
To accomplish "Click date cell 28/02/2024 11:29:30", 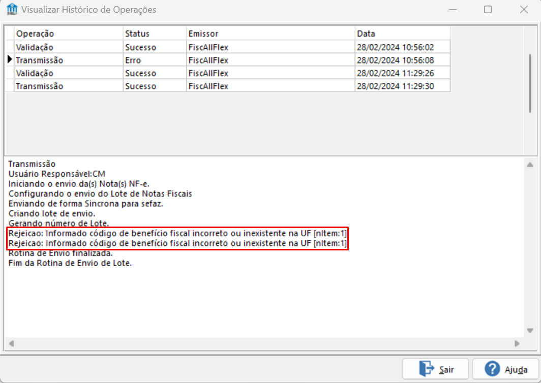I will click(x=403, y=86).
